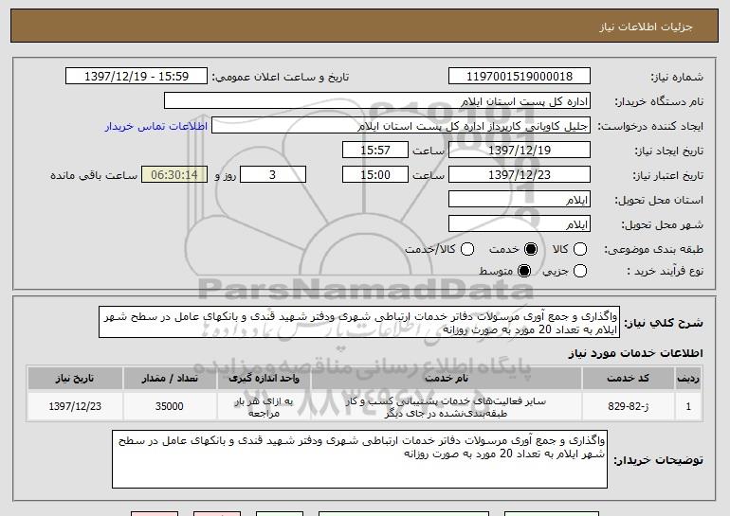The height and width of the screenshot is (516, 730).
Task: Click column header تاریخ نیاز
Action: pyautogui.click(x=75, y=379)
